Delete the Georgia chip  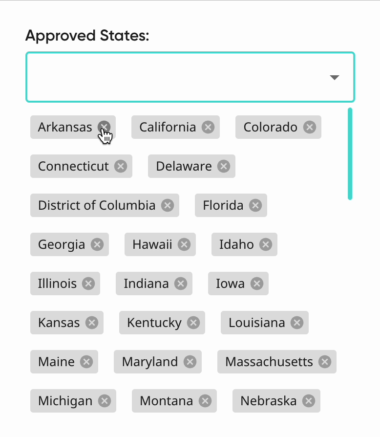click(97, 244)
